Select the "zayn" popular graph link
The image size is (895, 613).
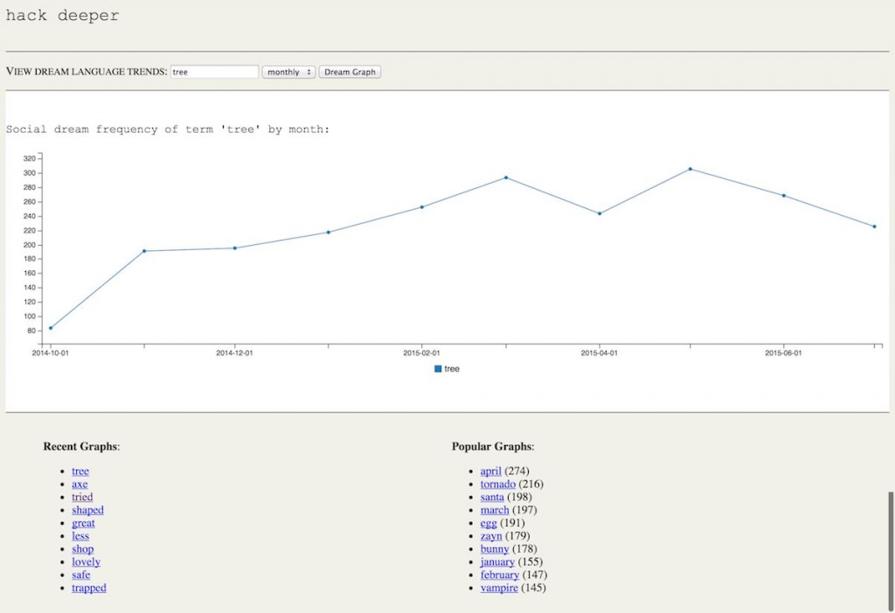(490, 536)
